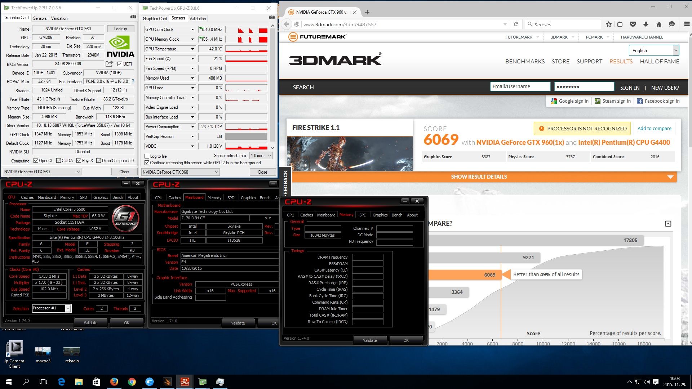Open the Sensor refresh rate dropdown
This screenshot has height=389, width=692.
tap(261, 156)
